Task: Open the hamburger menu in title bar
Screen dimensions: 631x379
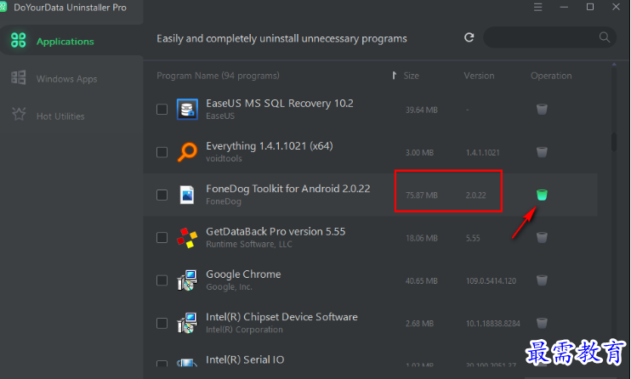Action: (538, 8)
